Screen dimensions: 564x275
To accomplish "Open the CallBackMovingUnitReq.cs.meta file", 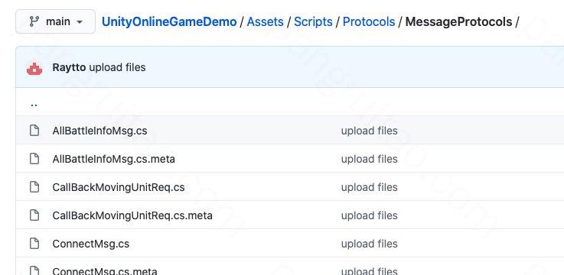I will point(132,215).
